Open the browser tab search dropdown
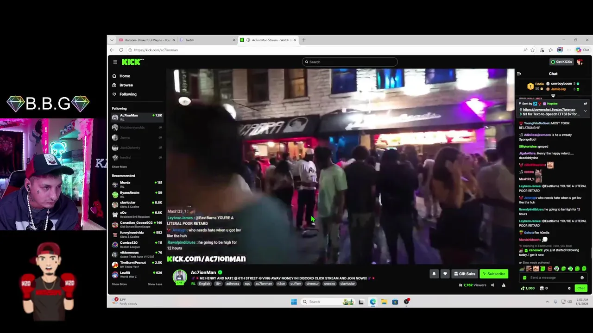This screenshot has width=593, height=333. tap(112, 40)
